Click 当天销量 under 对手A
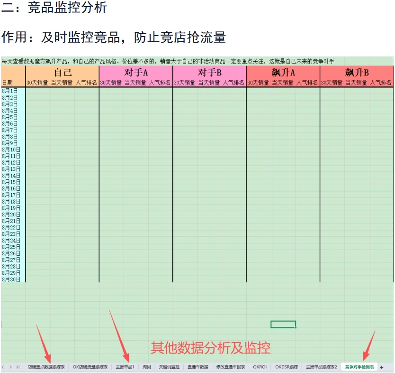The height and width of the screenshot is (373, 395). point(135,83)
